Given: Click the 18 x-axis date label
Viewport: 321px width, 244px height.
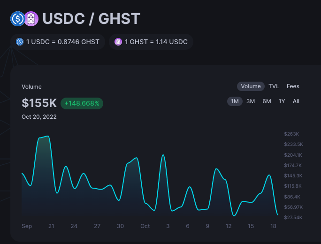Looking at the screenshot, I should pos(273,226).
